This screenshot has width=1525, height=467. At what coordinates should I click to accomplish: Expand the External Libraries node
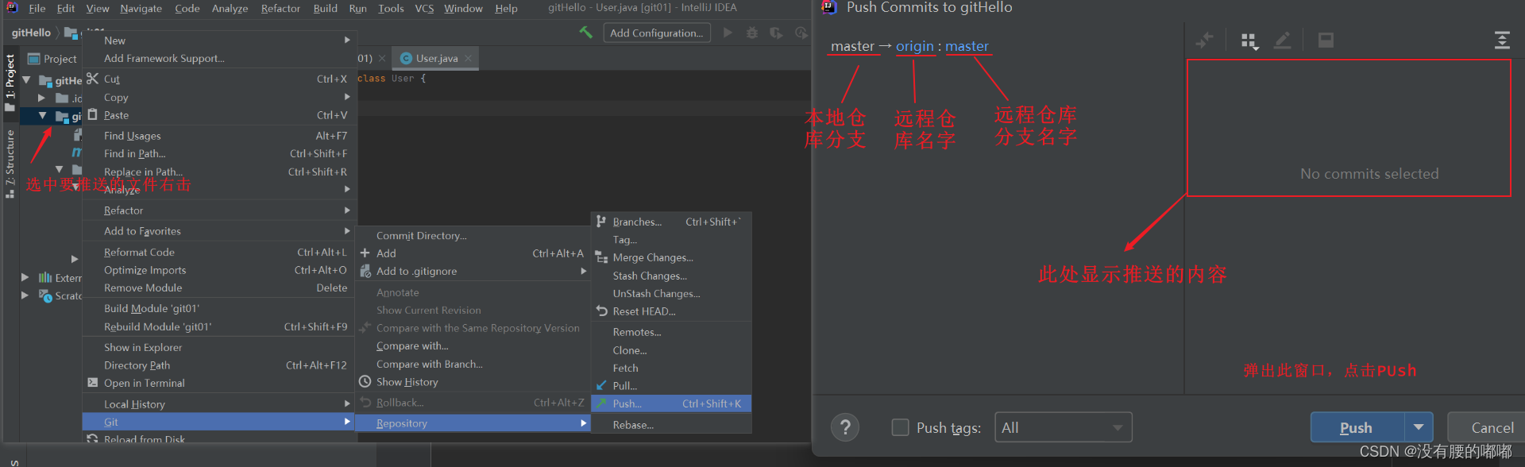click(25, 277)
